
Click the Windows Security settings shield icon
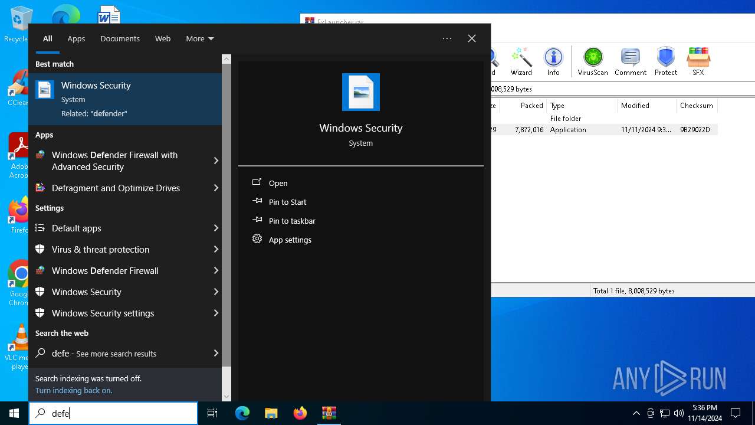[x=40, y=313]
